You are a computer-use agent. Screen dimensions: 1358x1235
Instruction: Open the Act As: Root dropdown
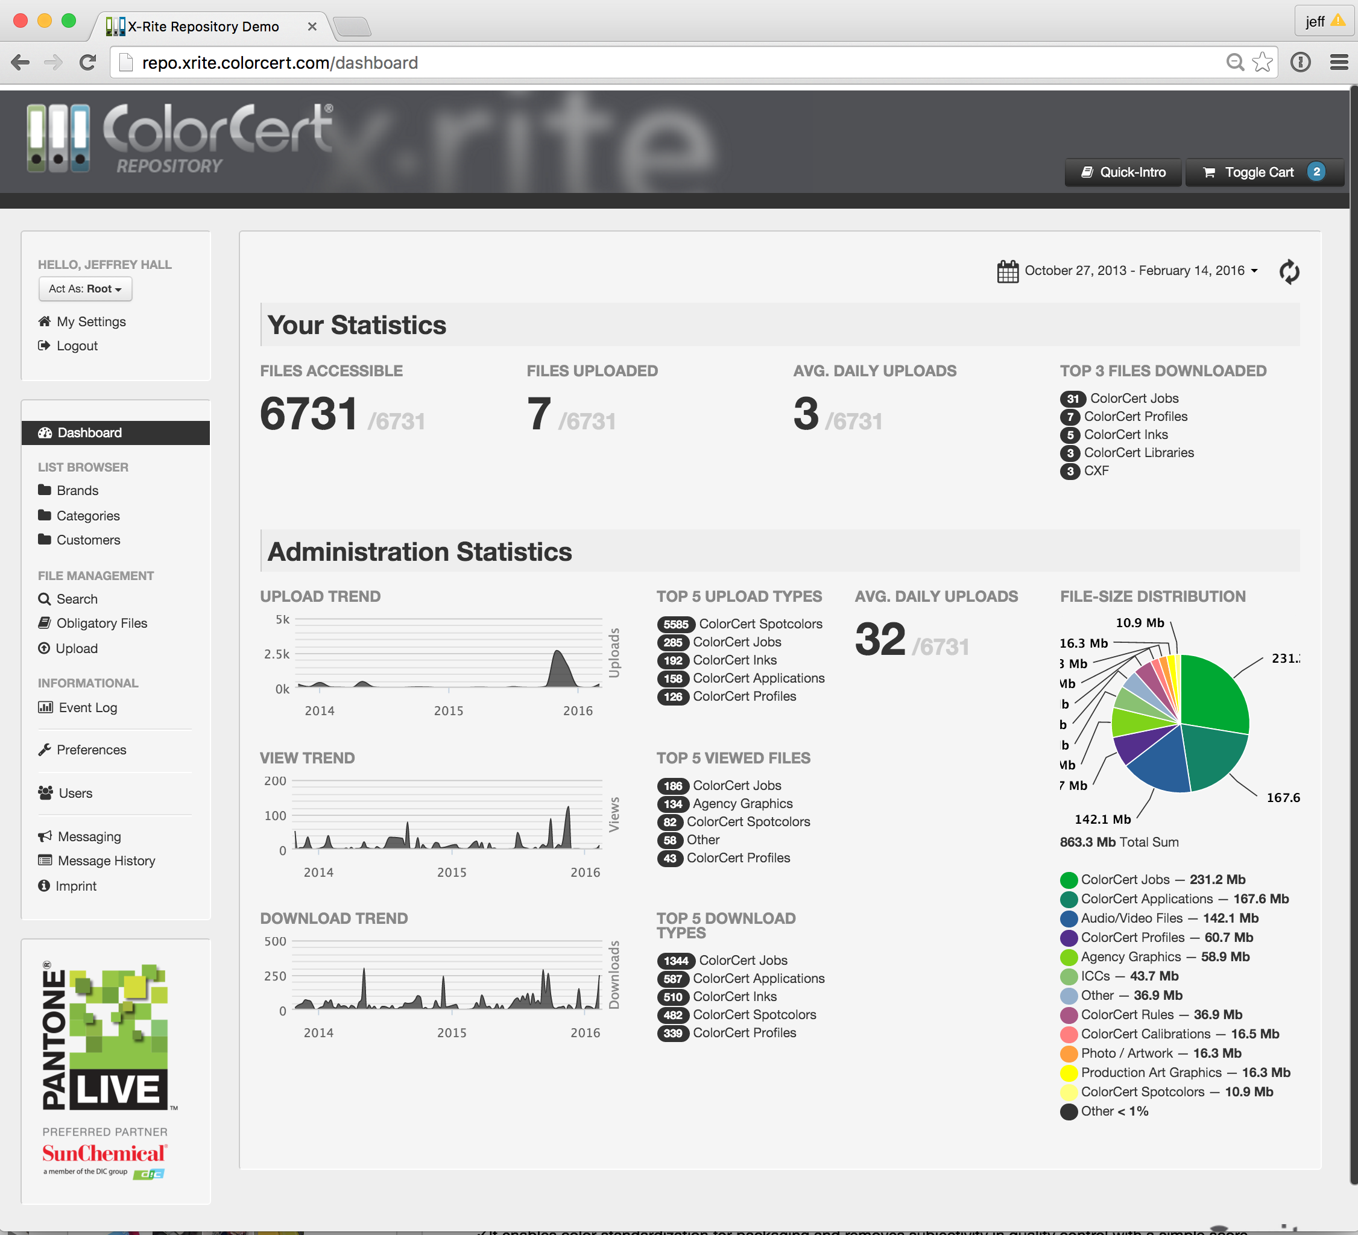tap(85, 288)
